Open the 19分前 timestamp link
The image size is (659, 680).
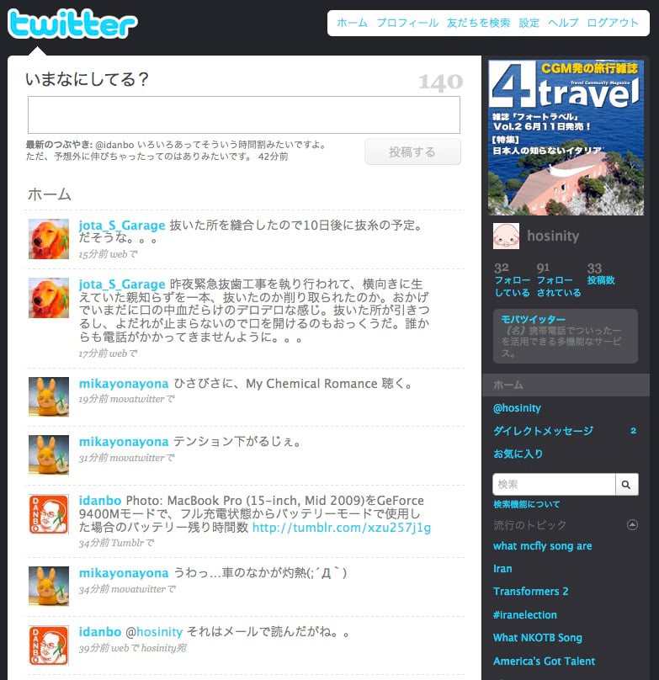coord(93,399)
